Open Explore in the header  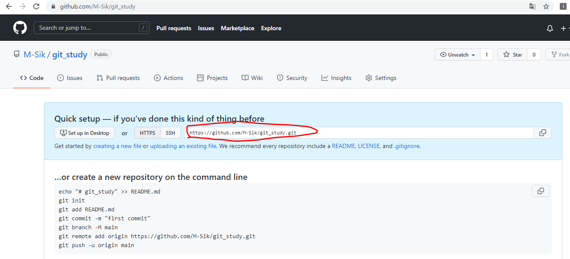[x=271, y=28]
